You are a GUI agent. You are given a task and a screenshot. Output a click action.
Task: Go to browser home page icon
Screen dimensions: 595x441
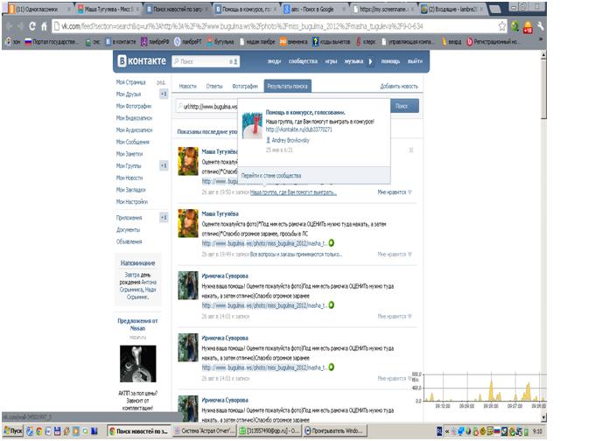pos(44,26)
